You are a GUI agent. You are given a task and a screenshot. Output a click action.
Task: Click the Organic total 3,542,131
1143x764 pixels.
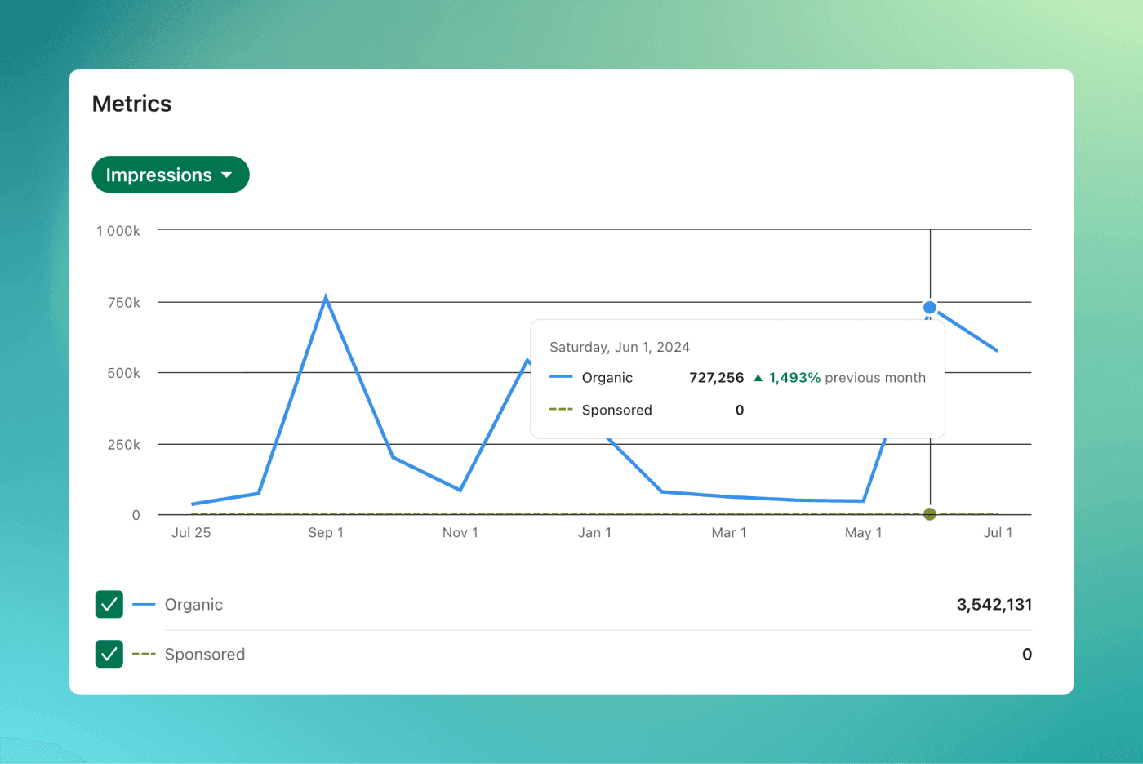point(994,604)
